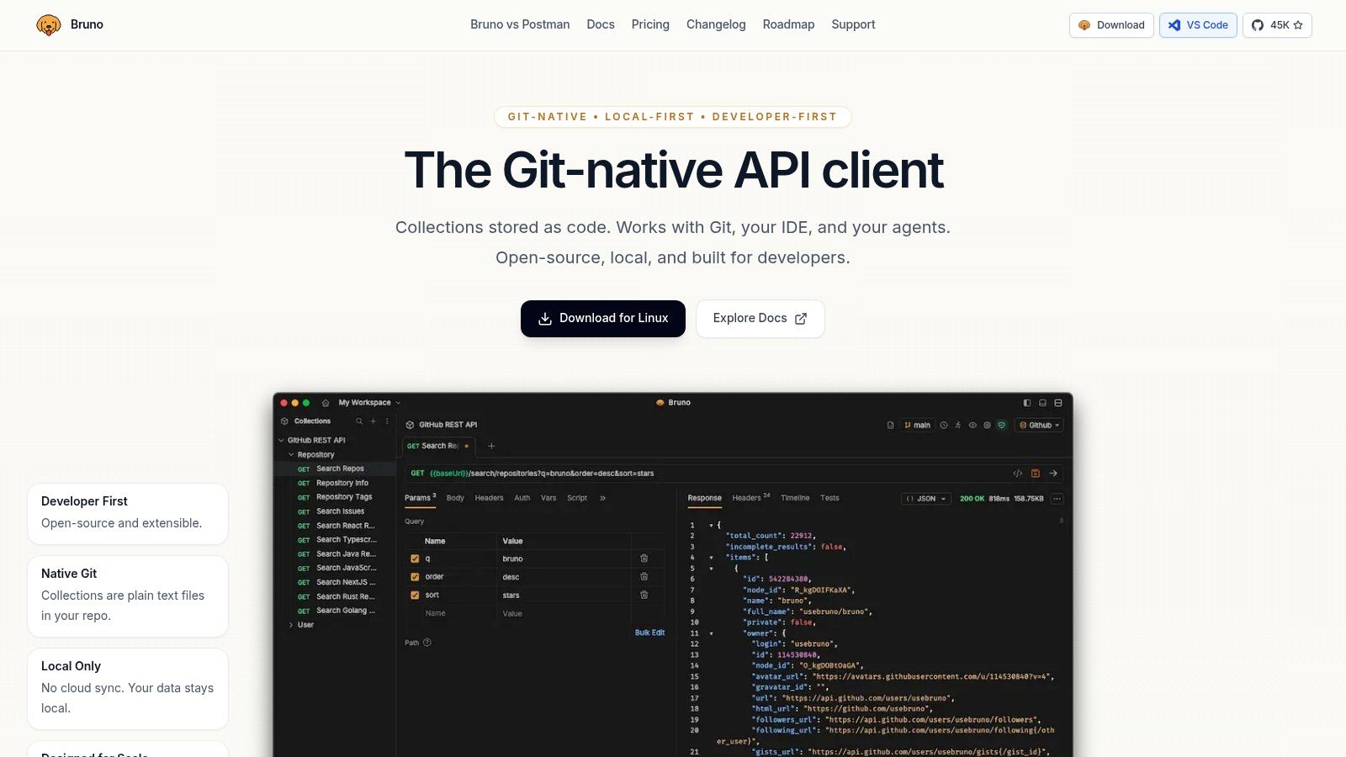Click the plus icon in Collections header
Screen dimensions: 1346x757
374,421
